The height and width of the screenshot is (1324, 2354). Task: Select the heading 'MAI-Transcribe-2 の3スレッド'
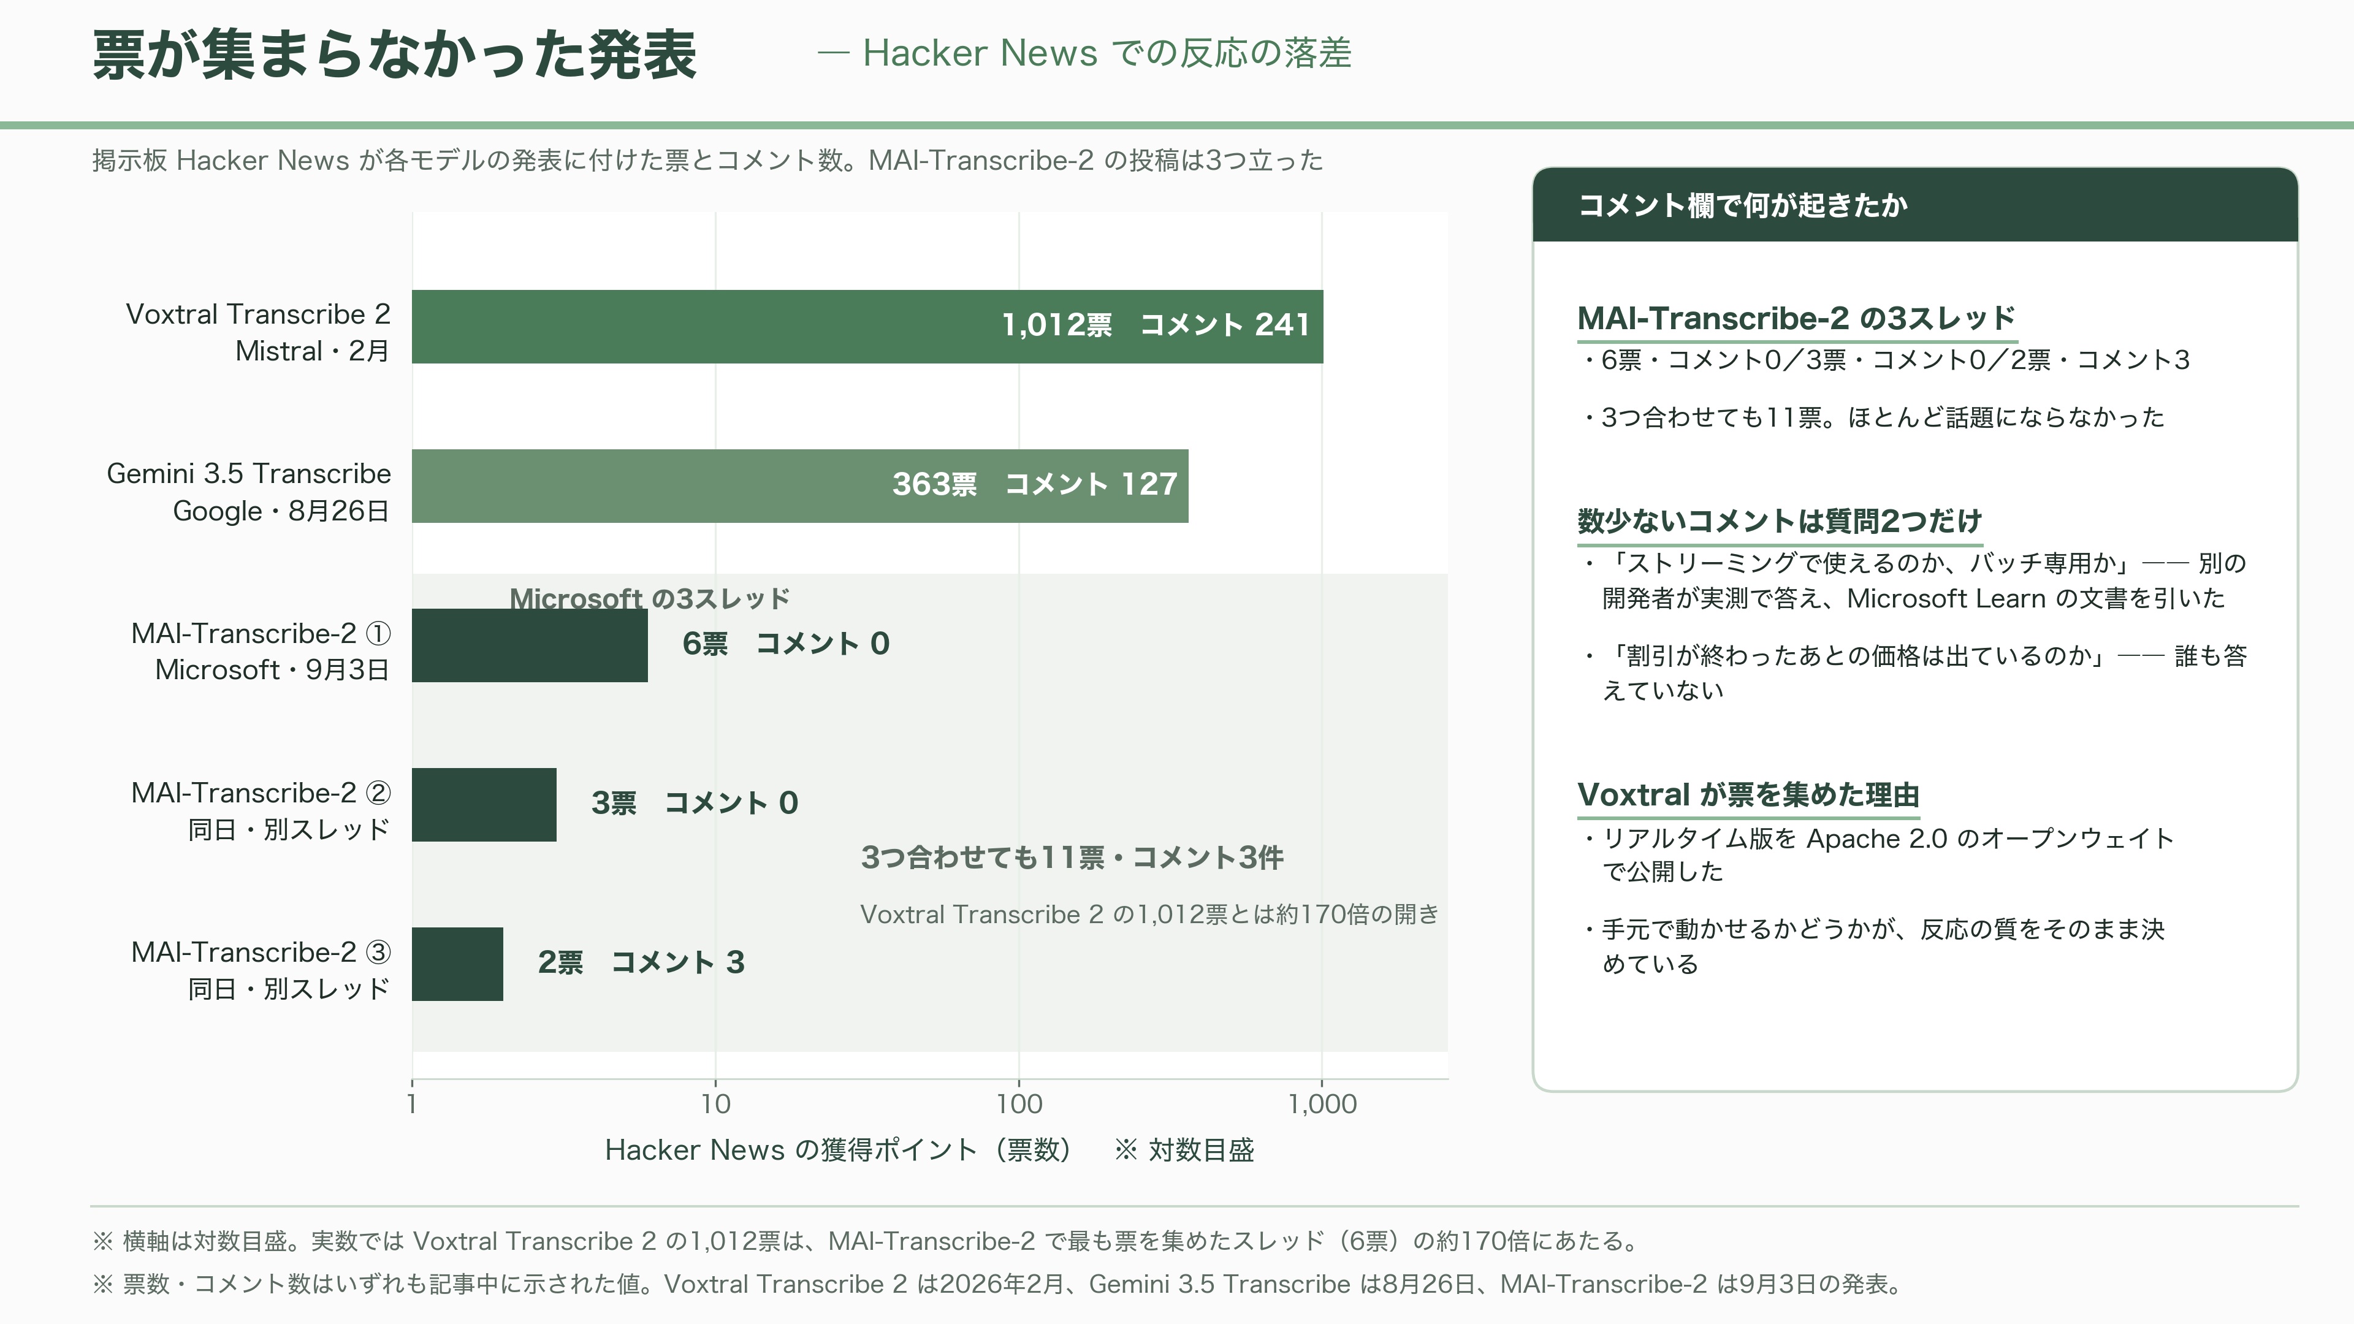1797,318
